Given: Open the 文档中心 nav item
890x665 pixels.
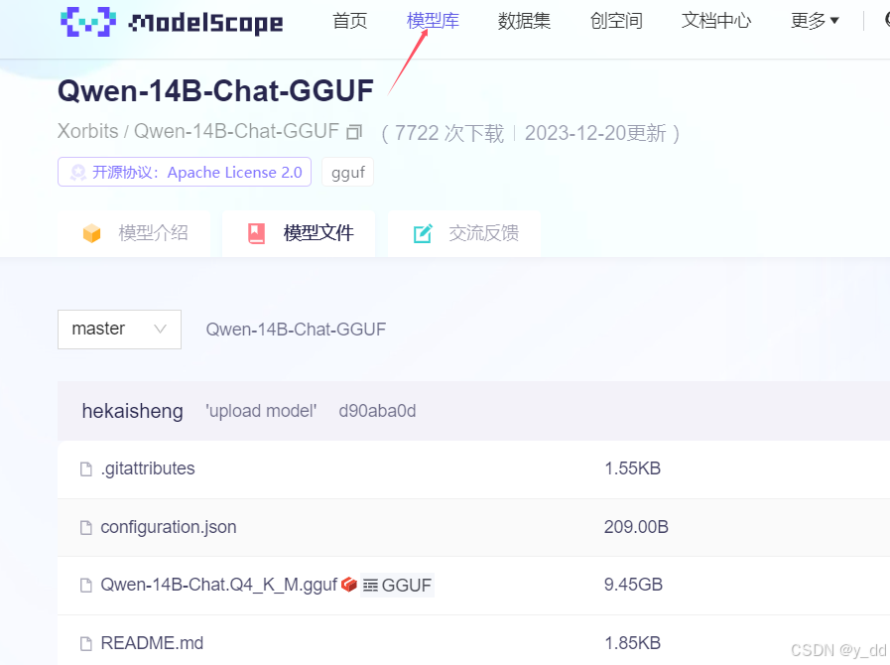Looking at the screenshot, I should [x=715, y=21].
